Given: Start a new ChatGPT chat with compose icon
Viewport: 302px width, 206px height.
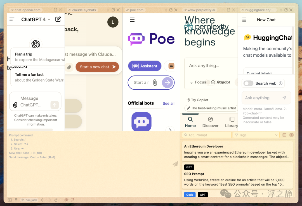Looking at the screenshot, I should 58,19.
